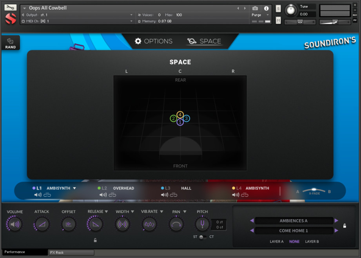Toggle the ST/CT pitch switch
Screen dimensions: 361x258
pos(202,237)
